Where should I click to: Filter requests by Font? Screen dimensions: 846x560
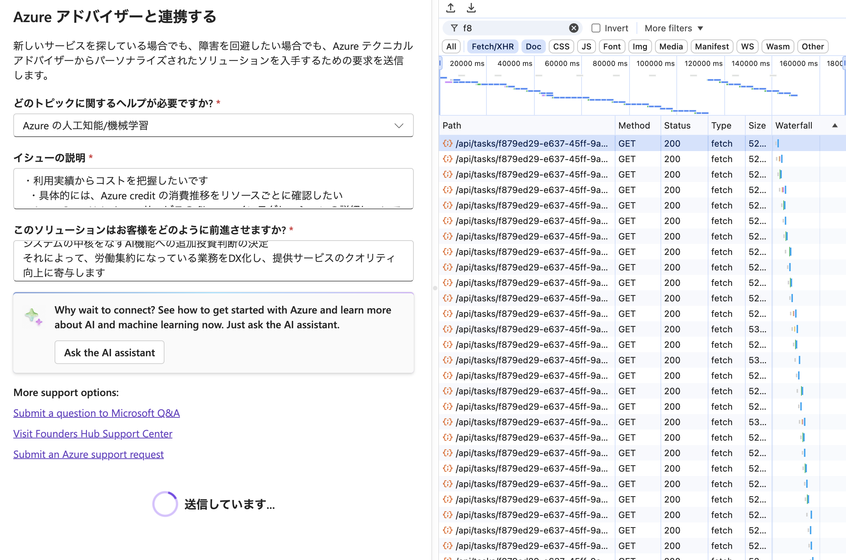click(x=612, y=46)
